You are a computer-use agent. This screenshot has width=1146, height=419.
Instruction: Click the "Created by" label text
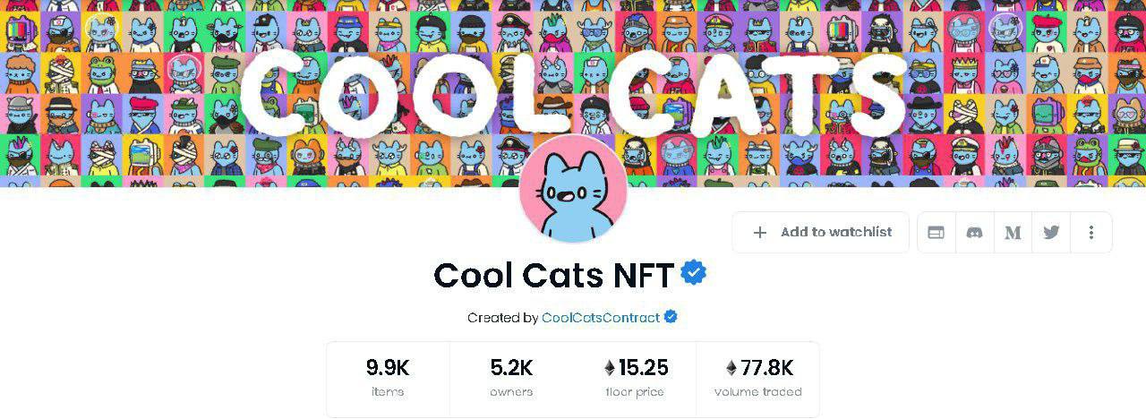tap(502, 318)
